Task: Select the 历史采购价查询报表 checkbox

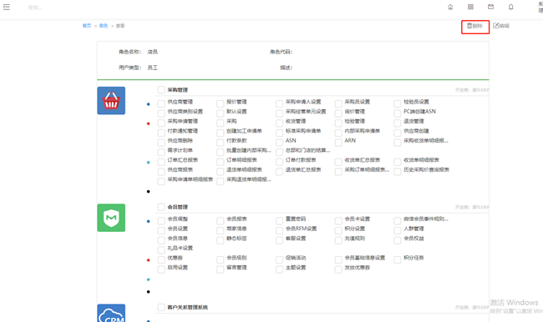Action: [397, 171]
